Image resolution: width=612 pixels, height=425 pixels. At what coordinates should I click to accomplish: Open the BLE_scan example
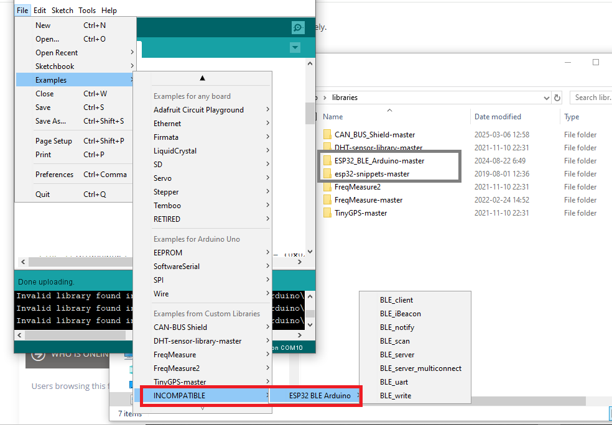click(x=415, y=340)
